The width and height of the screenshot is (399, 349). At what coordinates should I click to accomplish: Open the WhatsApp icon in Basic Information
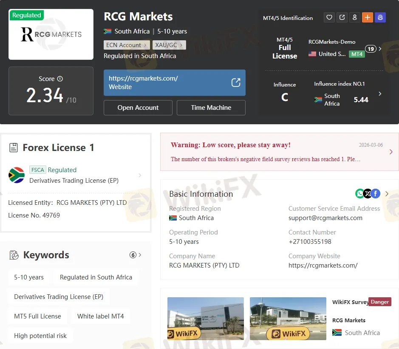[x=360, y=194]
